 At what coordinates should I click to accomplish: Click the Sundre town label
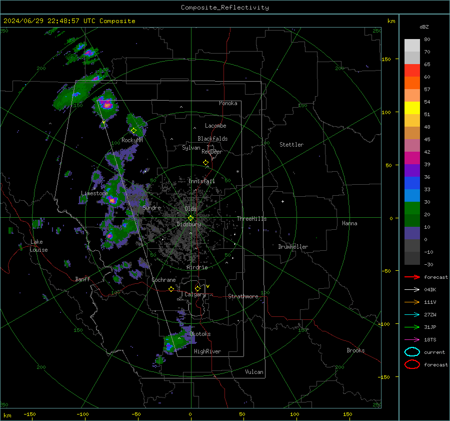[x=152, y=207]
